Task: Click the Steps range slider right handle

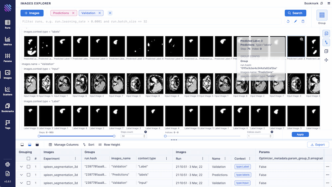Action: [114, 136]
